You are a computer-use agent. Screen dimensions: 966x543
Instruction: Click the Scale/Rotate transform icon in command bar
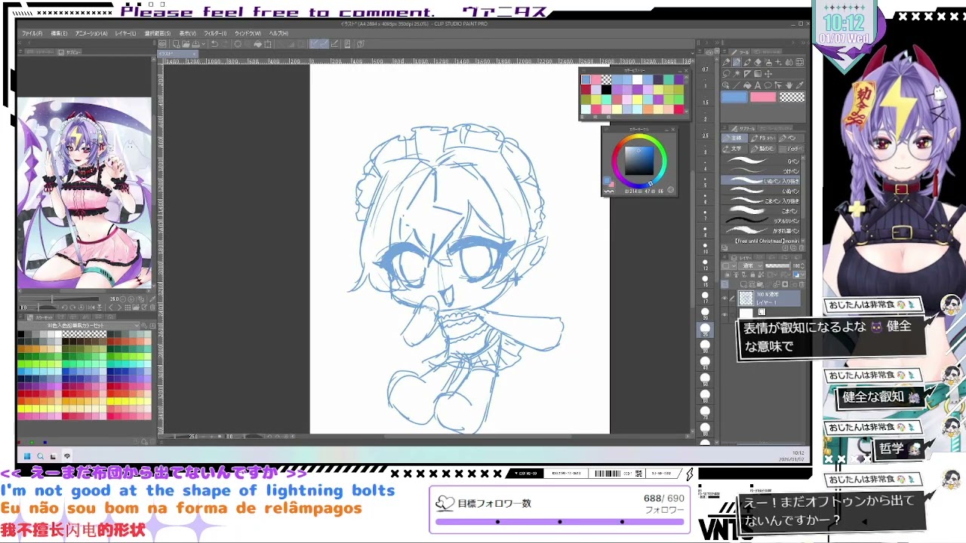point(268,44)
